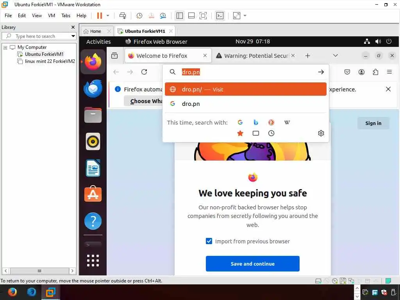Screen dimensions: 400x300
Task: Expand the list all tabs chevron
Action: tap(336, 55)
